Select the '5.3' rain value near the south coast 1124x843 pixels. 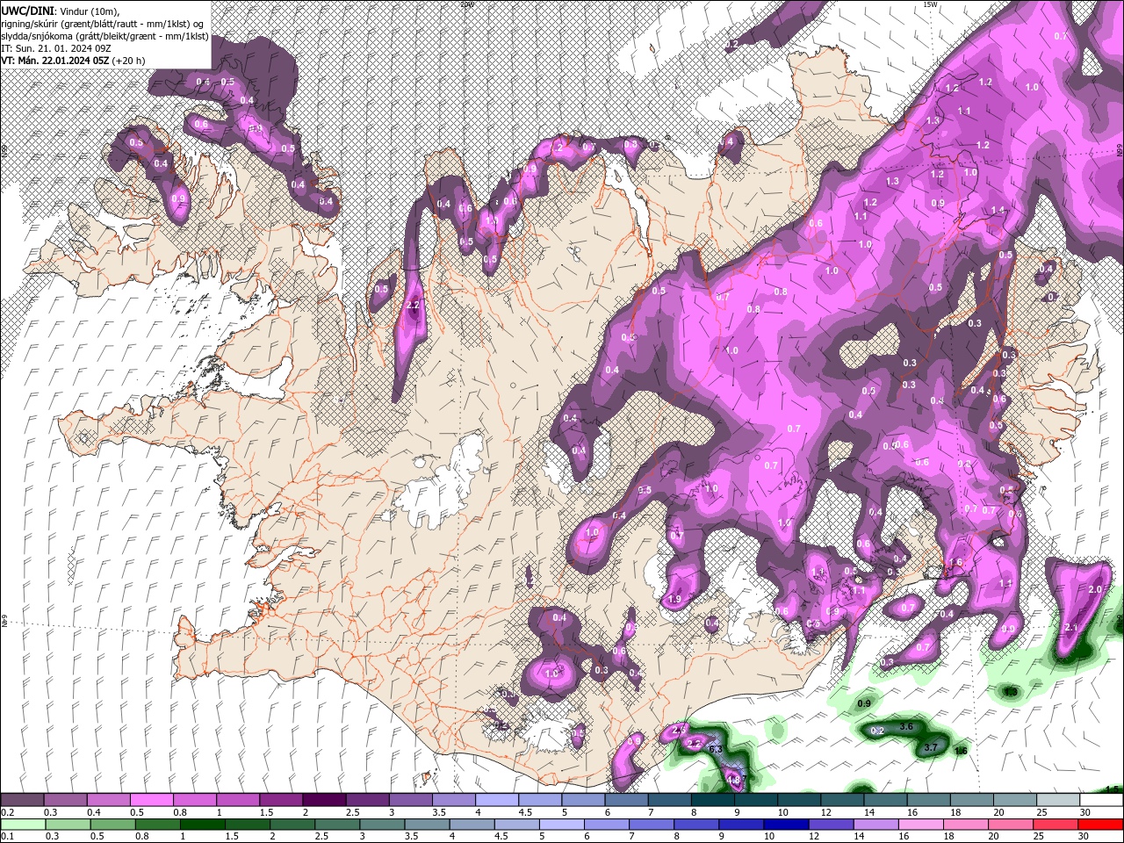[715, 749]
